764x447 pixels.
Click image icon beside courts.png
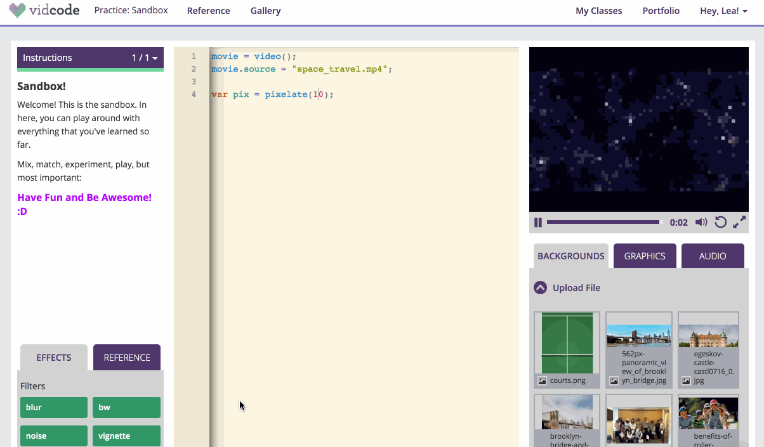click(543, 380)
